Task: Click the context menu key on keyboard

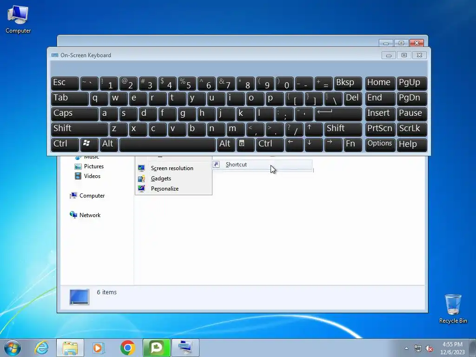Action: point(245,145)
